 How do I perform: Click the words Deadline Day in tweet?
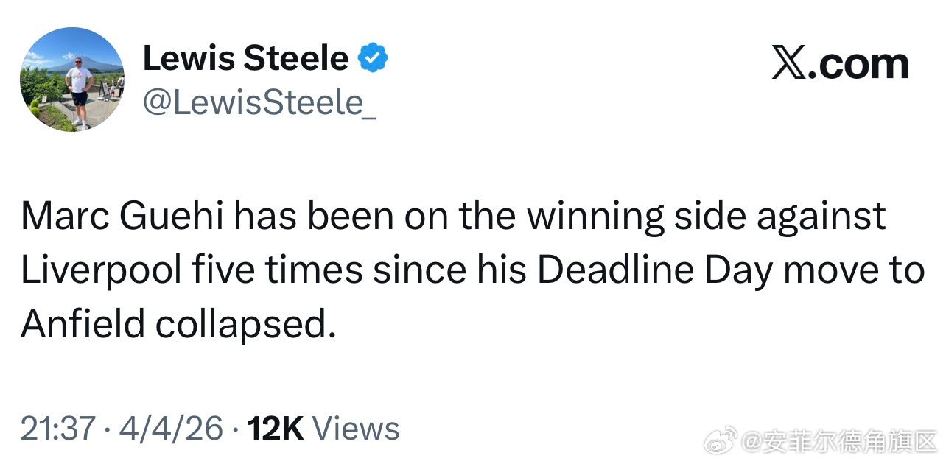[x=655, y=270]
